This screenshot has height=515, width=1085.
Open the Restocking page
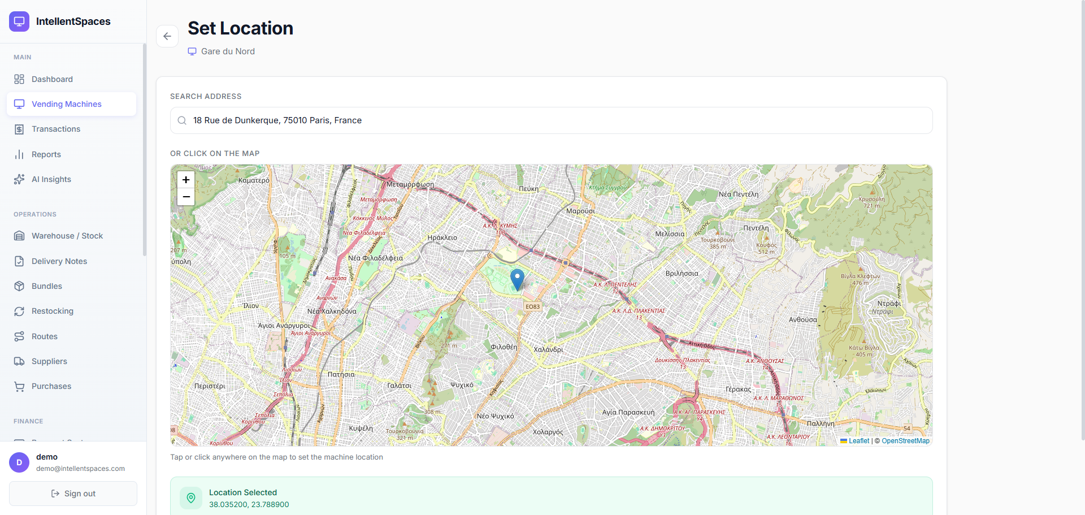71,311
